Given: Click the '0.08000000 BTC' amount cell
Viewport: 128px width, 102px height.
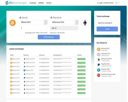Looking at the screenshot, I should 44,67.
